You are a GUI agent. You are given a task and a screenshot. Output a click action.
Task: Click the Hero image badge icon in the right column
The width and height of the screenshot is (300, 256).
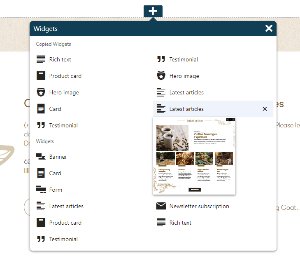pyautogui.click(x=161, y=76)
